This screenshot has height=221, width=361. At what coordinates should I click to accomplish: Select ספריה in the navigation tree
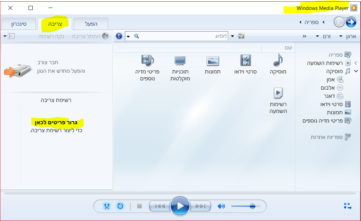pos(340,55)
